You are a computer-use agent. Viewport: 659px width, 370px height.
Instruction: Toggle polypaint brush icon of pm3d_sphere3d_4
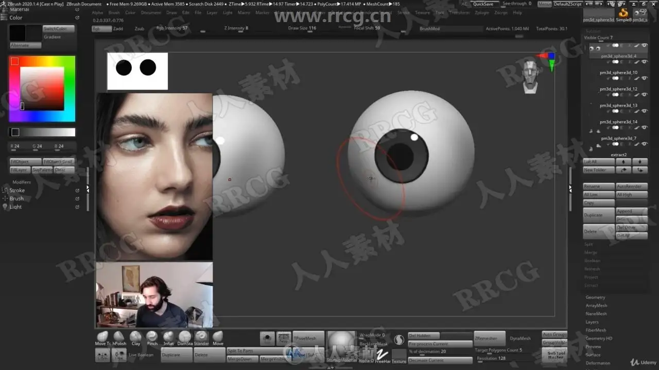coord(637,45)
